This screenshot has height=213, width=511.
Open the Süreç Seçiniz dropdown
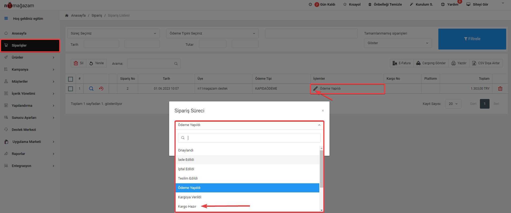[x=113, y=33]
